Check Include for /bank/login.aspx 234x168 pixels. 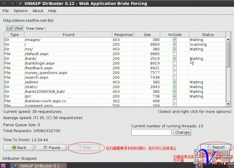click(175, 63)
